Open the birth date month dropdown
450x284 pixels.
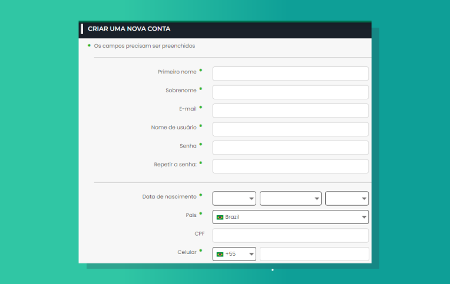click(290, 199)
